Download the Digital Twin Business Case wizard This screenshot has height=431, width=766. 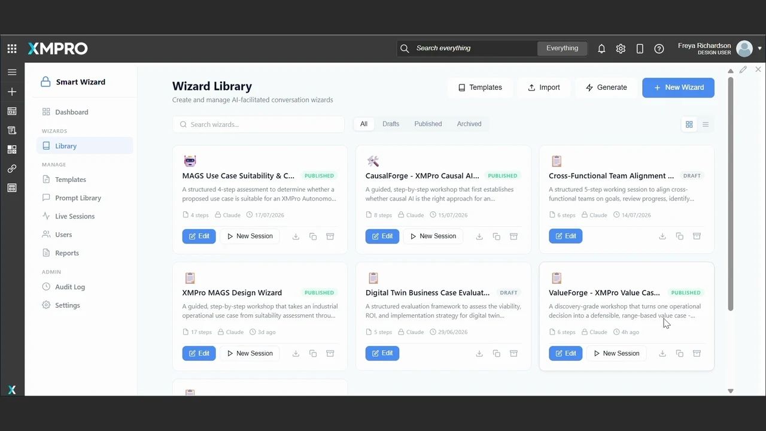click(x=479, y=354)
